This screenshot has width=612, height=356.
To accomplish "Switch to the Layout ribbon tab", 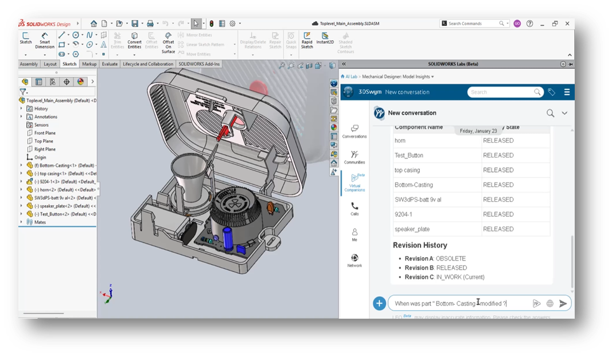I will click(x=50, y=64).
